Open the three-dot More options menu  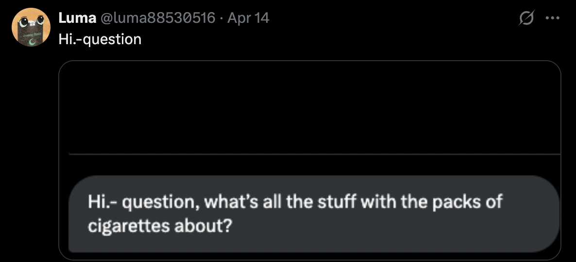[552, 18]
